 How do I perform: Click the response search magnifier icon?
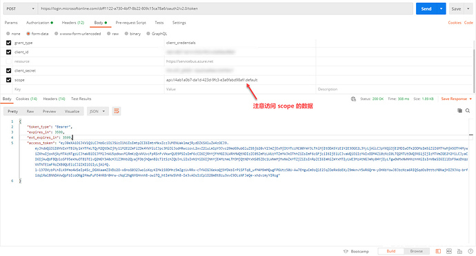(x=468, y=110)
